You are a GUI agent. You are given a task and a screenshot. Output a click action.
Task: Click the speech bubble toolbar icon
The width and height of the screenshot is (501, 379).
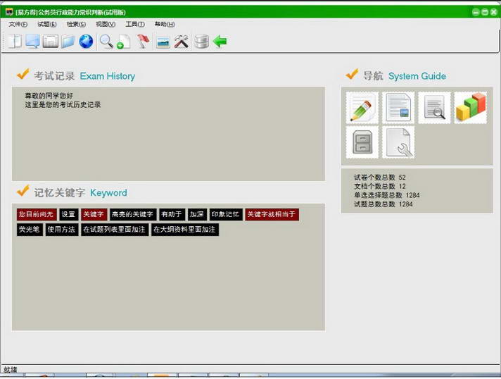click(32, 42)
